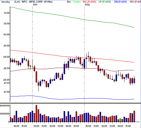Click the 27.87 last price label

[7, 83]
